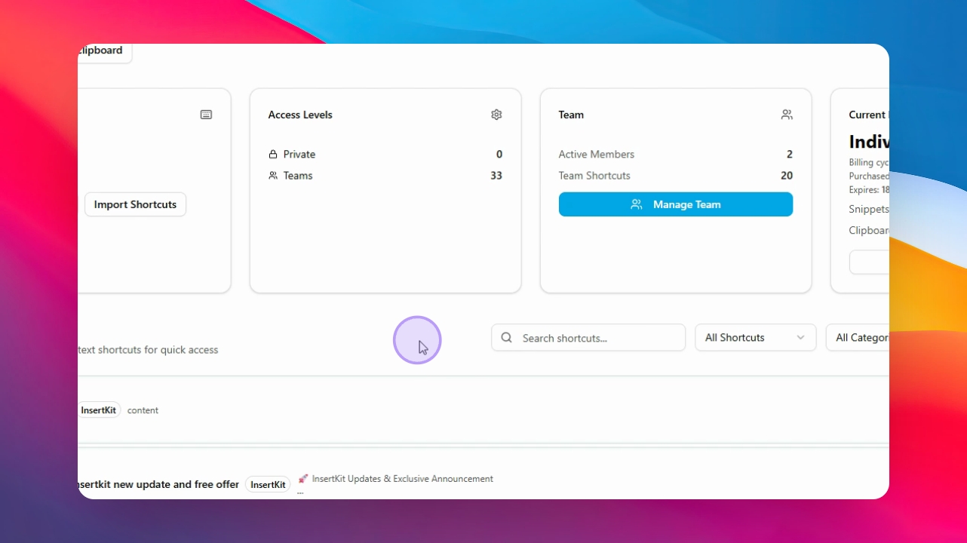Click the magnifier icon in the search box

pos(507,338)
